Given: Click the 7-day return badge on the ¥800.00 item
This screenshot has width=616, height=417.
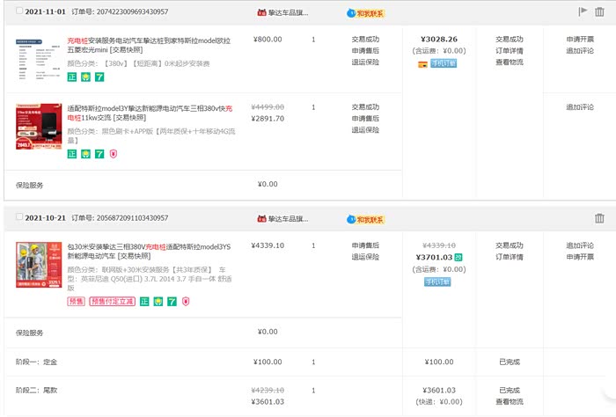Looking at the screenshot, I should pos(99,77).
